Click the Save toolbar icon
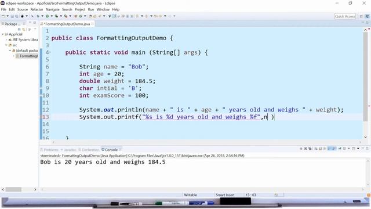Viewport: 371px width, 209px height. [12, 16]
